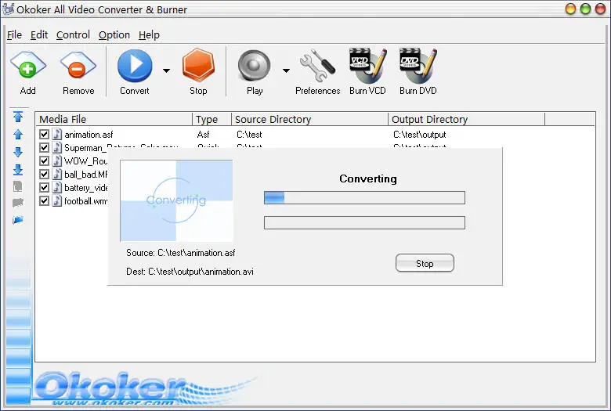611x411 pixels.
Task: Uncheck the battery_video file checkbox
Action: point(44,187)
